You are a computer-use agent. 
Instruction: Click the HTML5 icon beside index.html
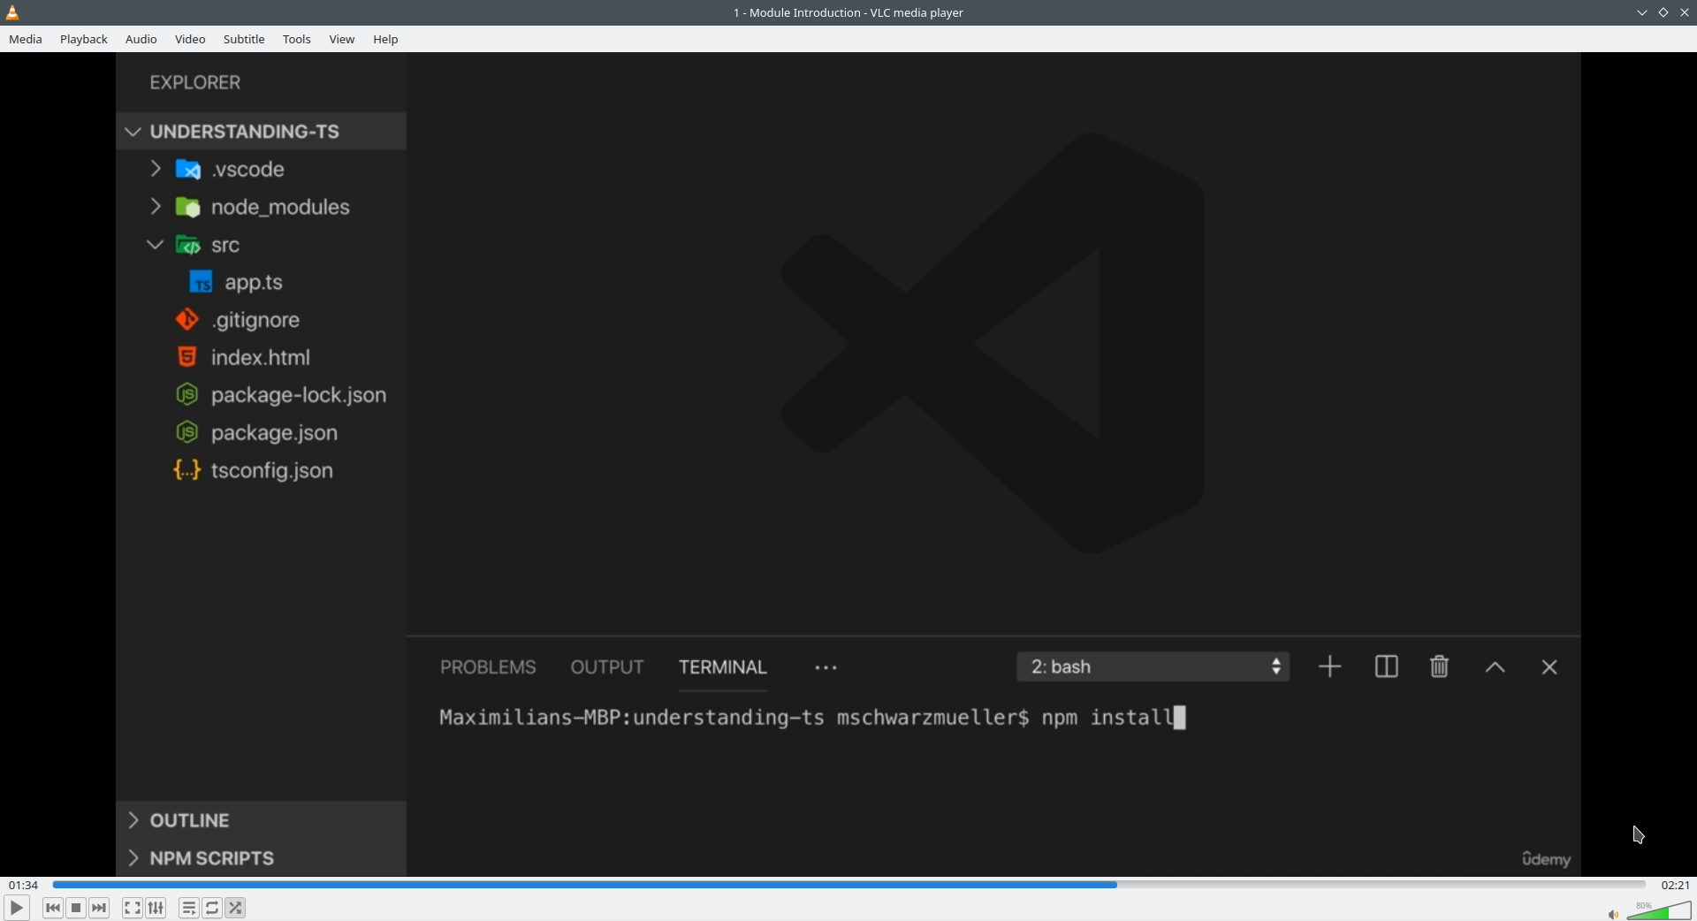[187, 357]
